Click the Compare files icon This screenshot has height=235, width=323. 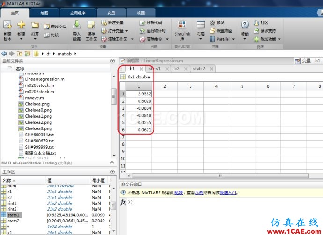47,35
